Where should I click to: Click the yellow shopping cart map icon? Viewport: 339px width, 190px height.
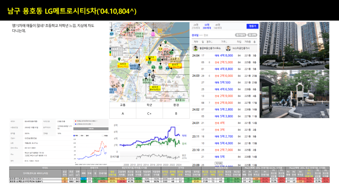coord(160,31)
